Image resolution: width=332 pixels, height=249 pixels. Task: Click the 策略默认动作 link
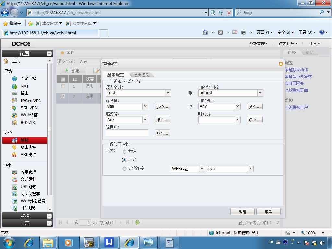click(x=296, y=70)
